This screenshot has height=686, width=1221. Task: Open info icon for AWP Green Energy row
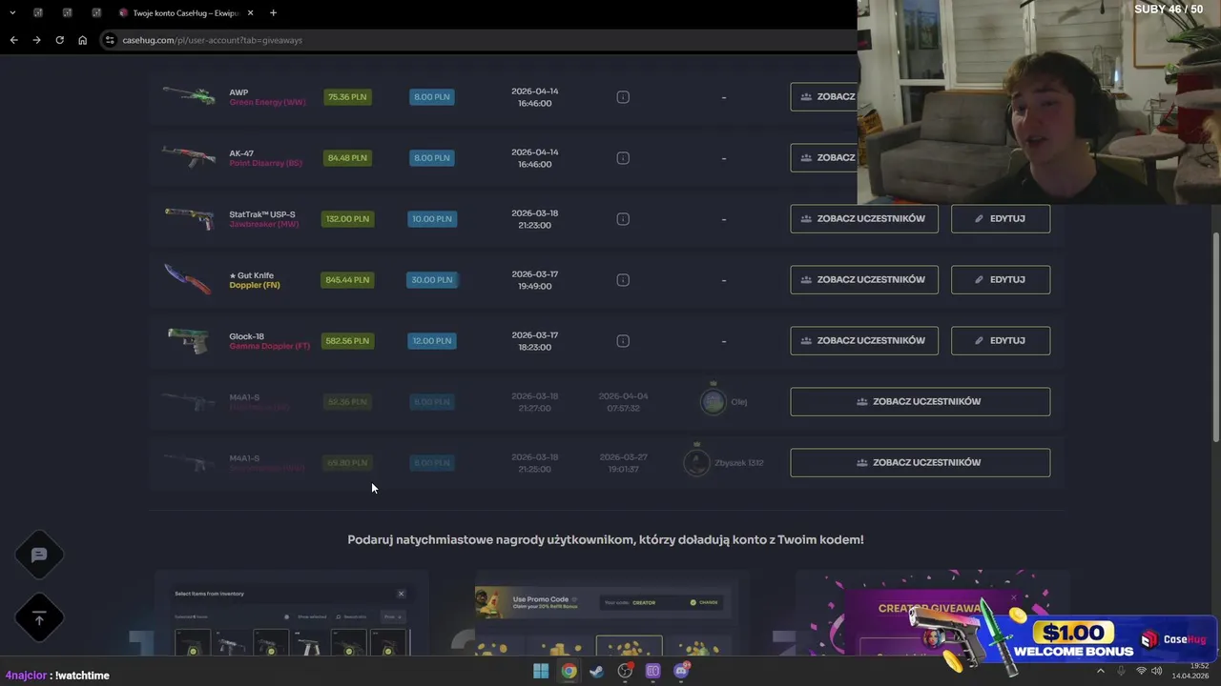[623, 97]
